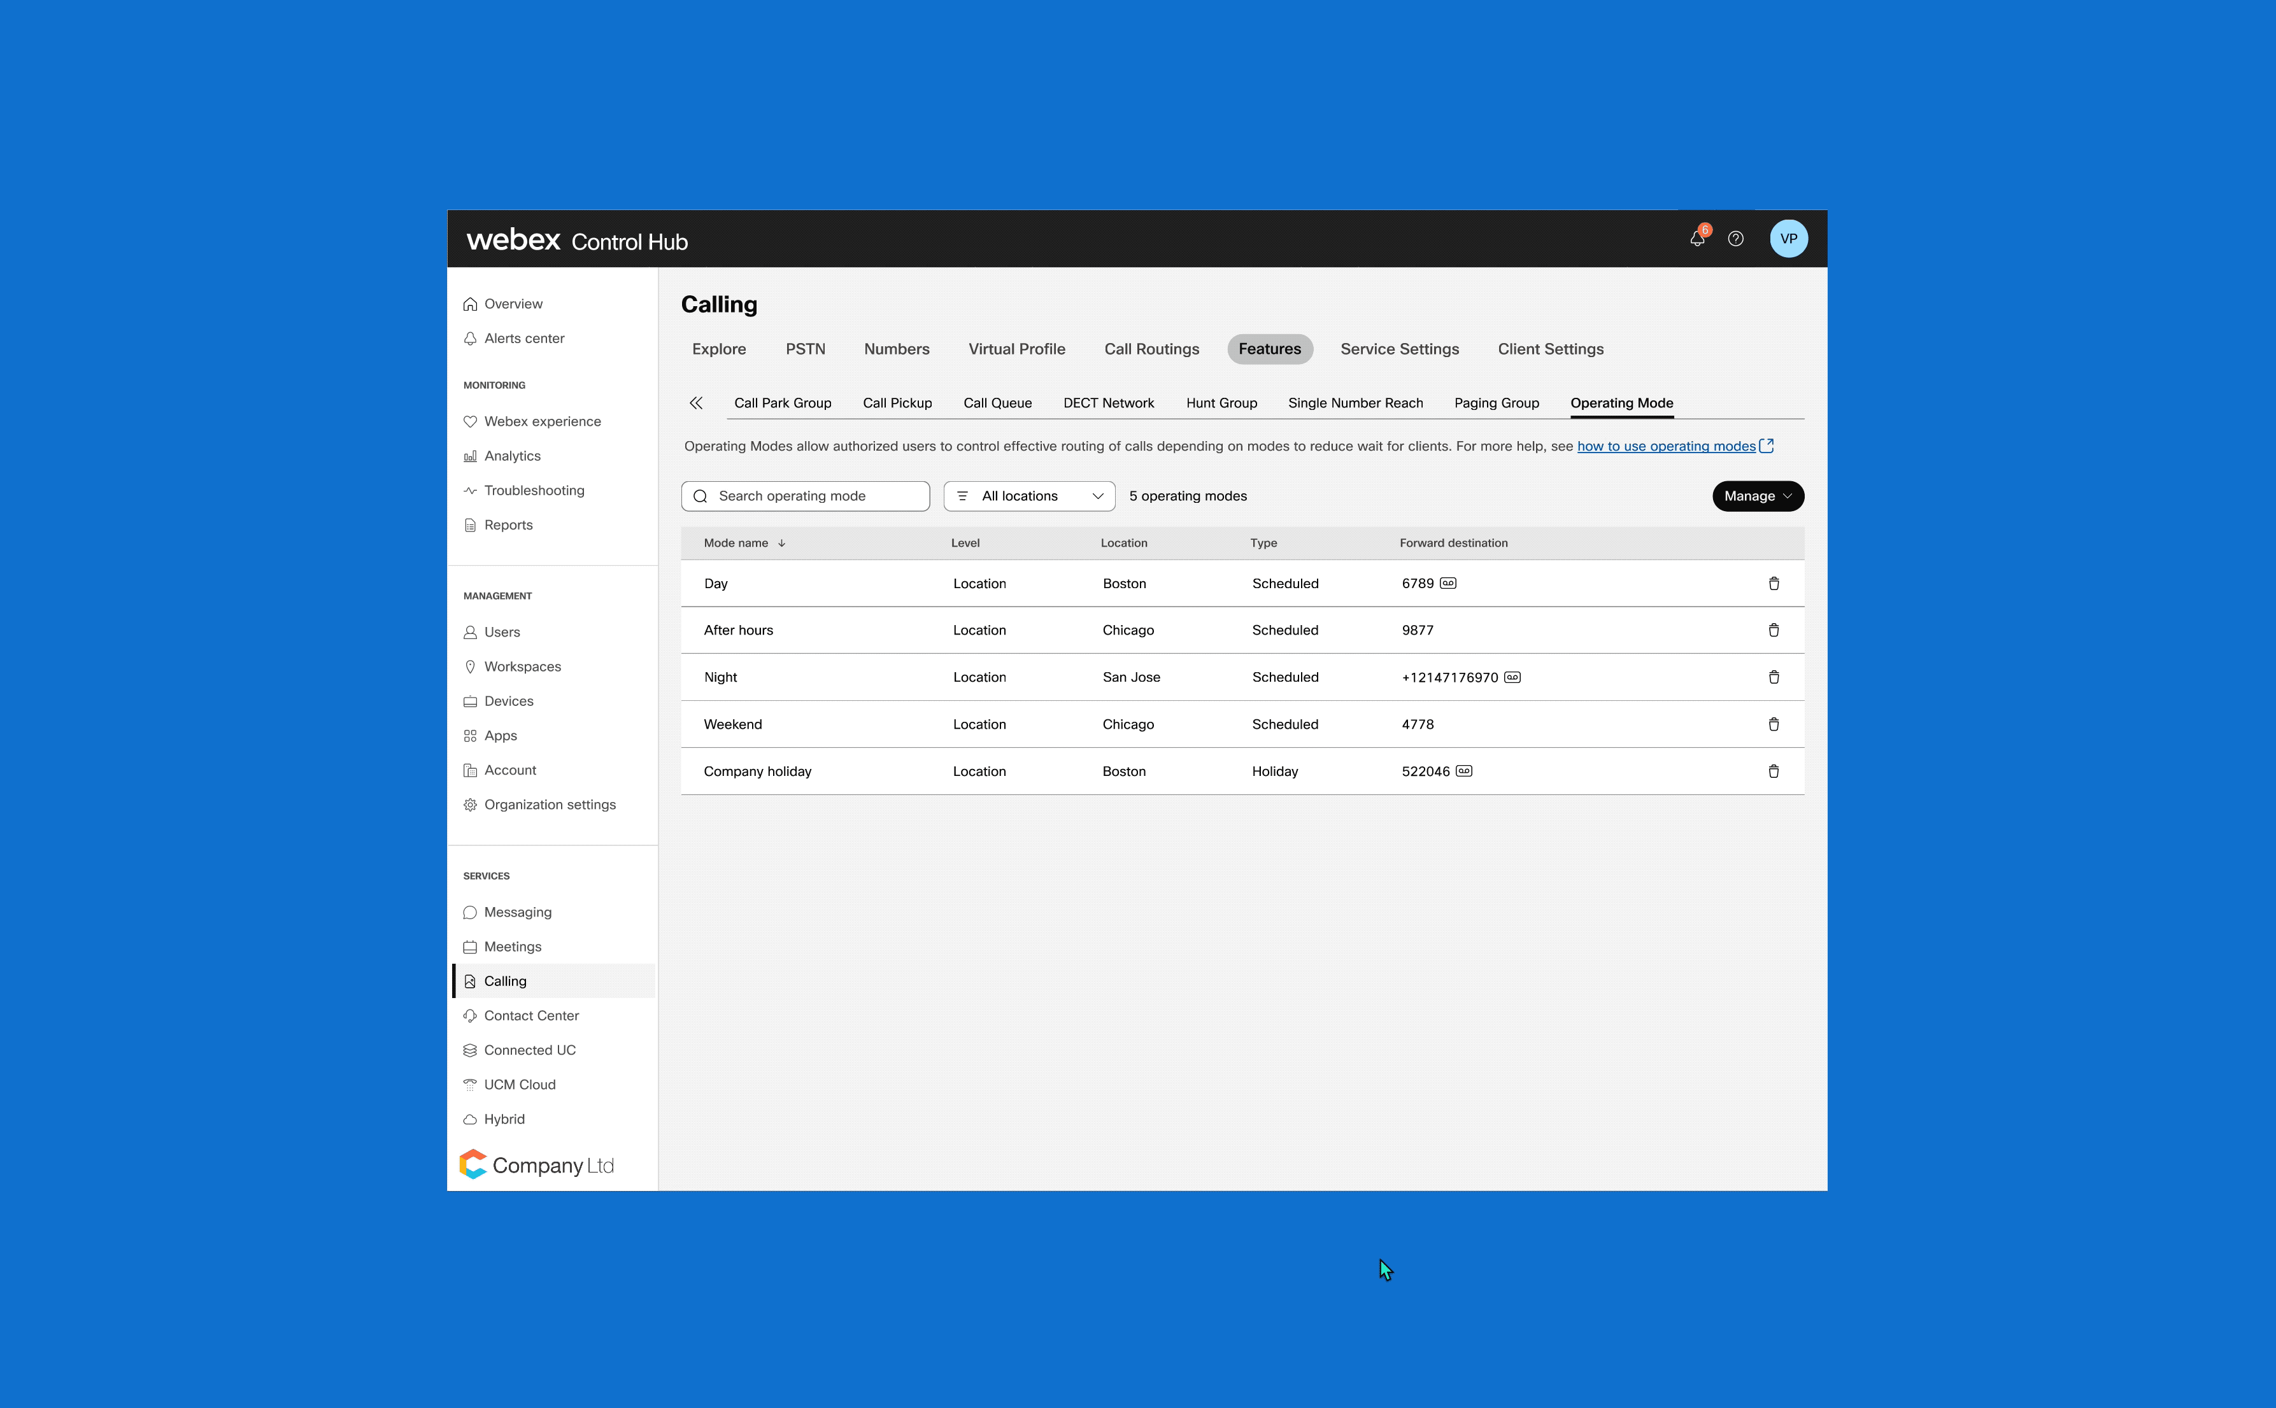Delete the Night operating mode
2276x1408 pixels.
point(1773,677)
